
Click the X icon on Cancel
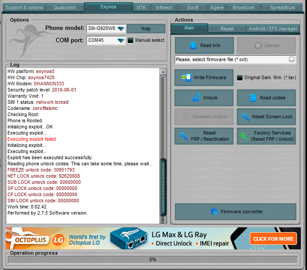(258, 45)
